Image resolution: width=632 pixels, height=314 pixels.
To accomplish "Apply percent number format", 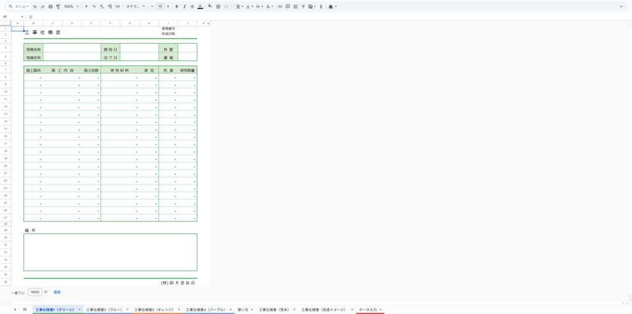I will (x=94, y=6).
